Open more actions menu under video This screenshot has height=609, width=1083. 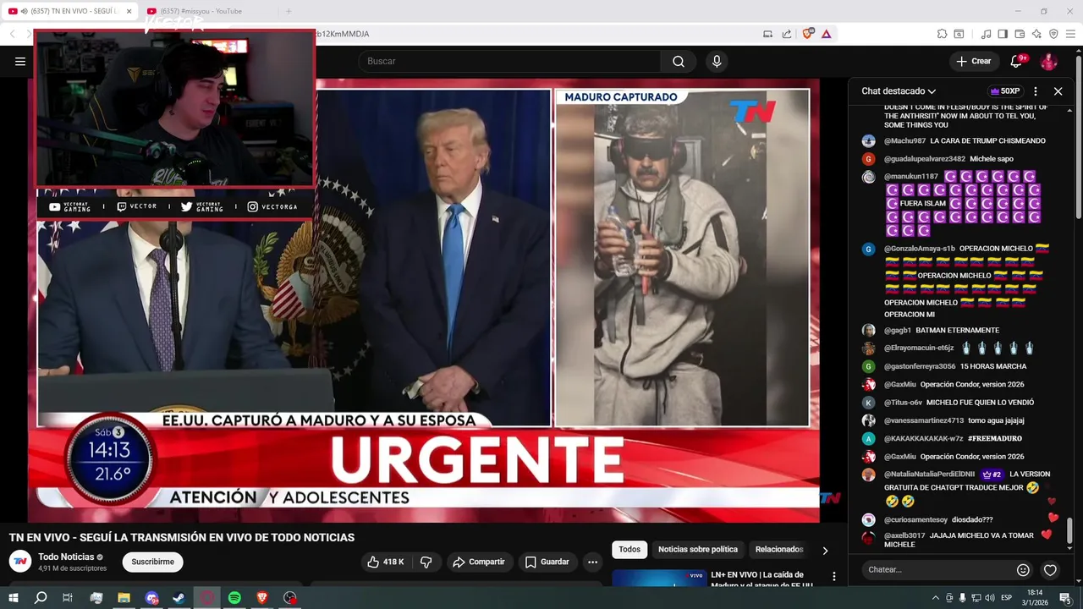click(x=592, y=562)
